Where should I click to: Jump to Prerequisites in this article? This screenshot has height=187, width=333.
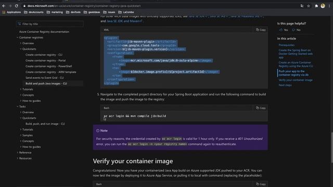point(287,45)
